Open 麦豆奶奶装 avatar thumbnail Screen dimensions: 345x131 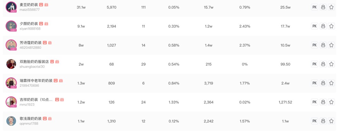[11, 7]
